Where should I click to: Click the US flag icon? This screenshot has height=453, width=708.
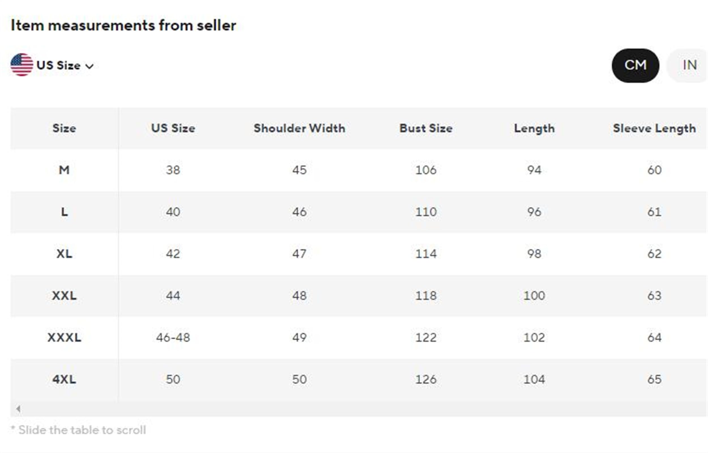[22, 65]
